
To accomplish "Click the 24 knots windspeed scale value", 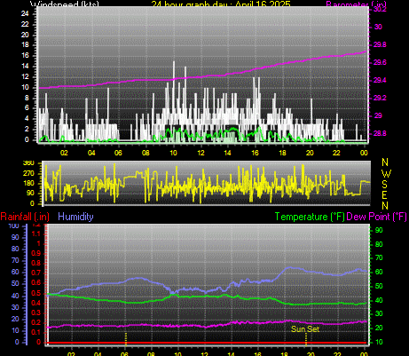I will 25,13.
